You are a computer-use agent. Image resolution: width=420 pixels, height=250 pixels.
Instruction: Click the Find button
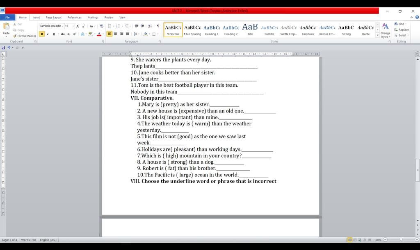(x=400, y=24)
